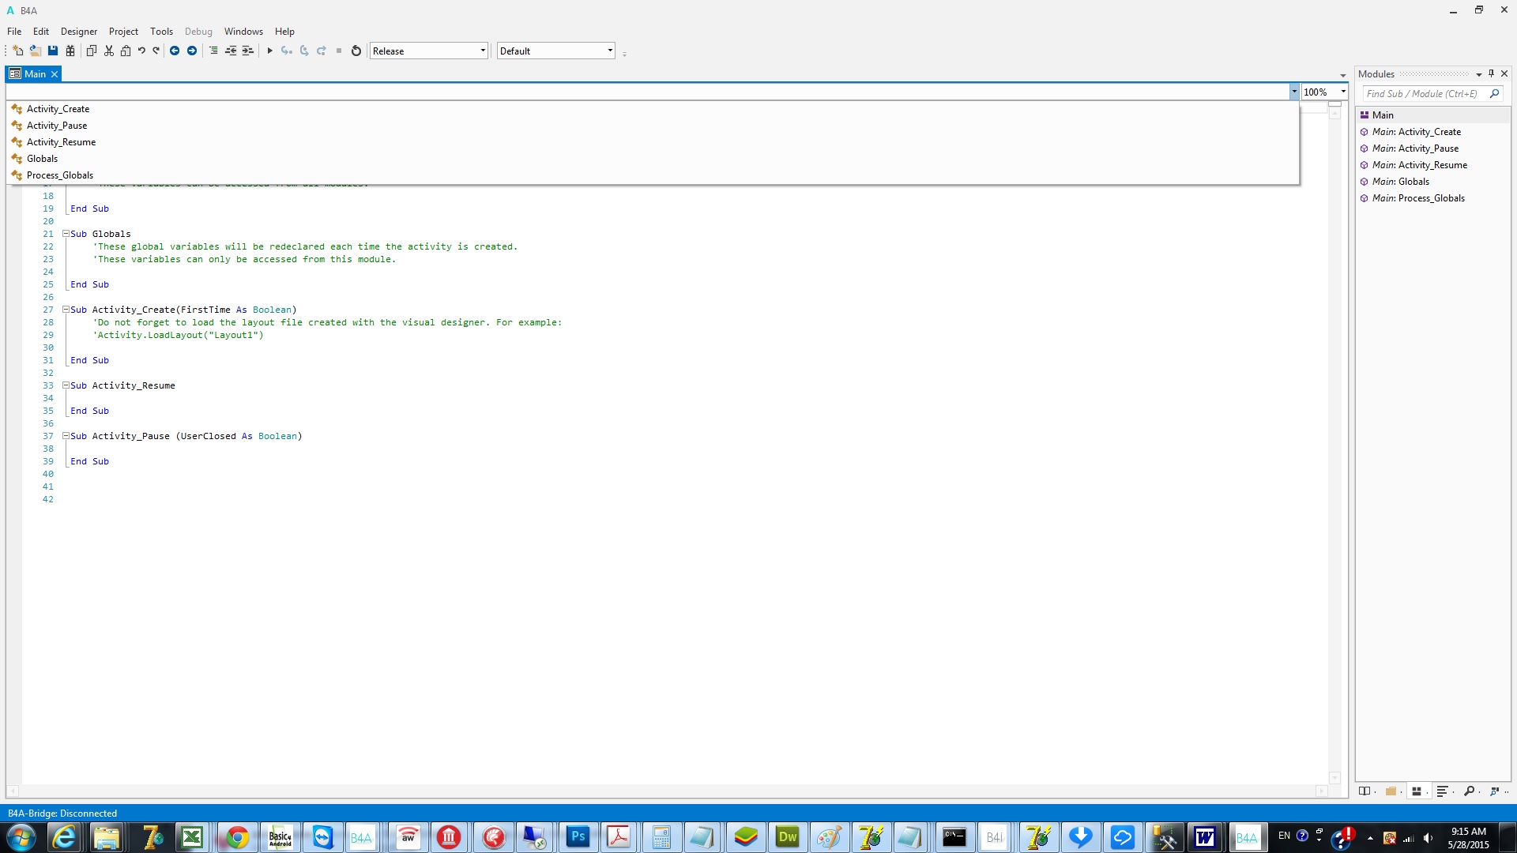Pin the Modules panel with pushpin icon
Viewport: 1517px width, 853px height.
click(x=1492, y=73)
